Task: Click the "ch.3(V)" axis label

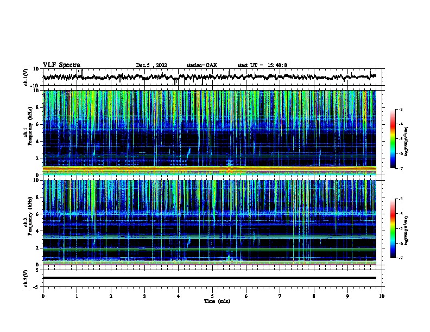Action: pyautogui.click(x=26, y=278)
